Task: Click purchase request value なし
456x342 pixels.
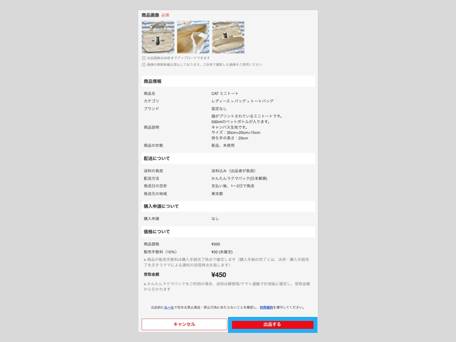Action: click(215, 218)
